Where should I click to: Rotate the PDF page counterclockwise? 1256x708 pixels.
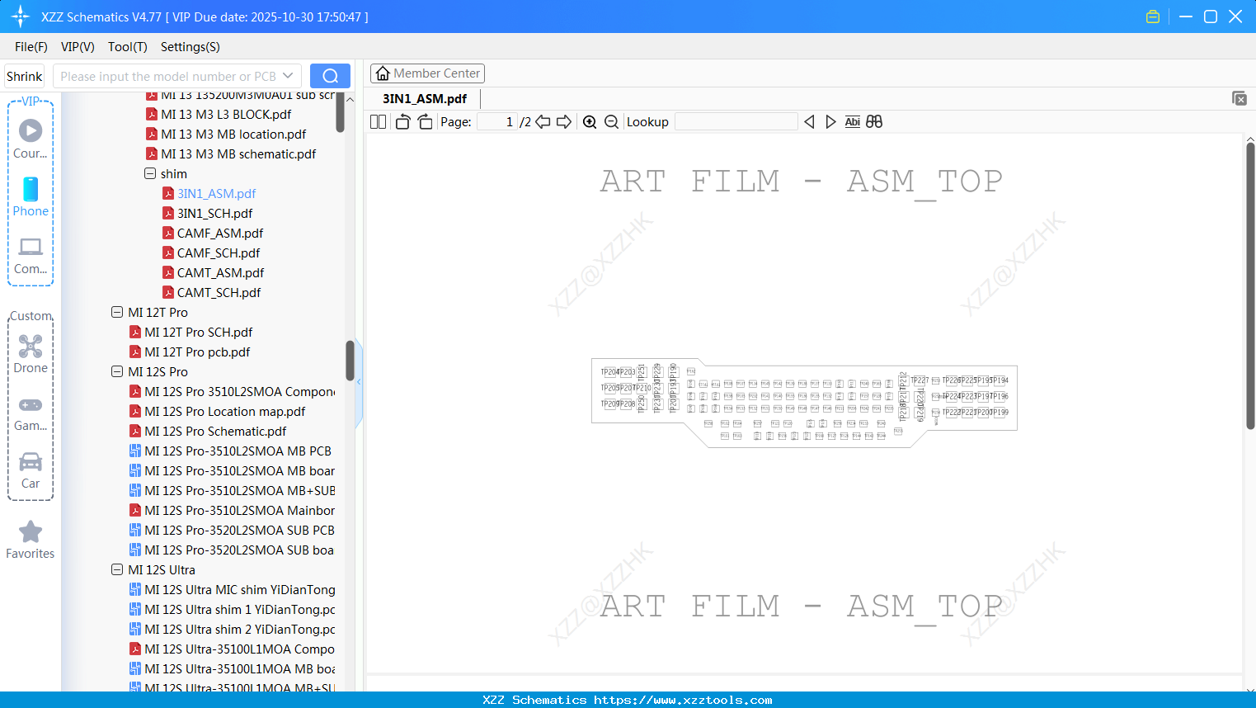[402, 120]
